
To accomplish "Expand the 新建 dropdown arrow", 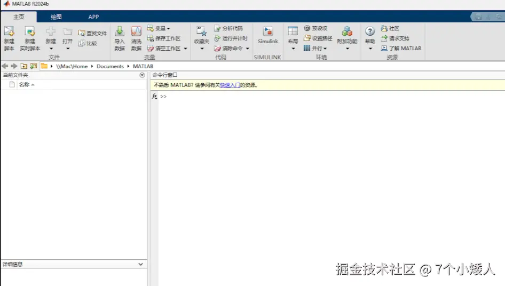I will (x=51, y=49).
